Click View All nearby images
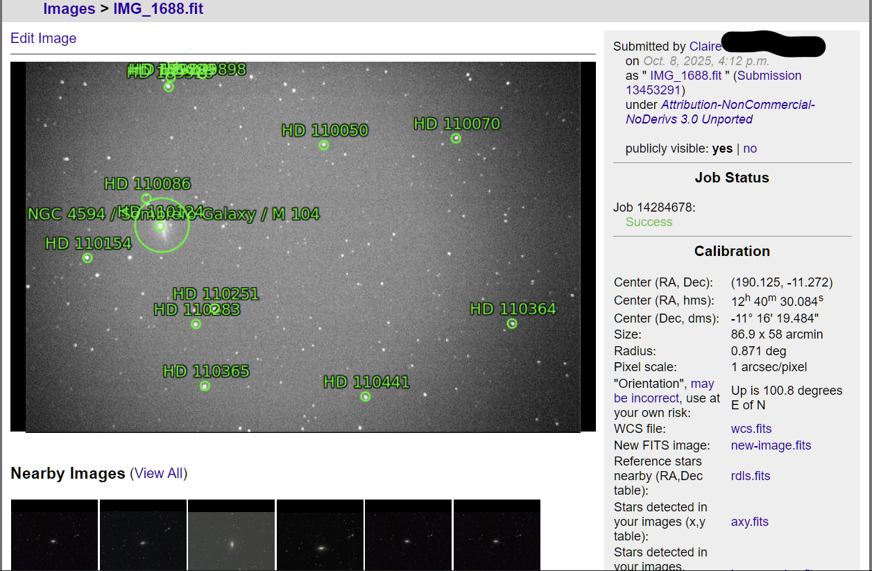The image size is (872, 571). click(x=159, y=473)
